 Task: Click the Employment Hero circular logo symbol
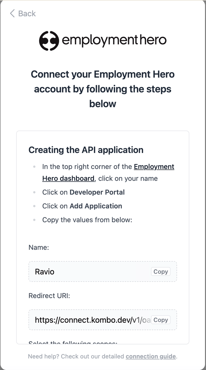click(49, 41)
